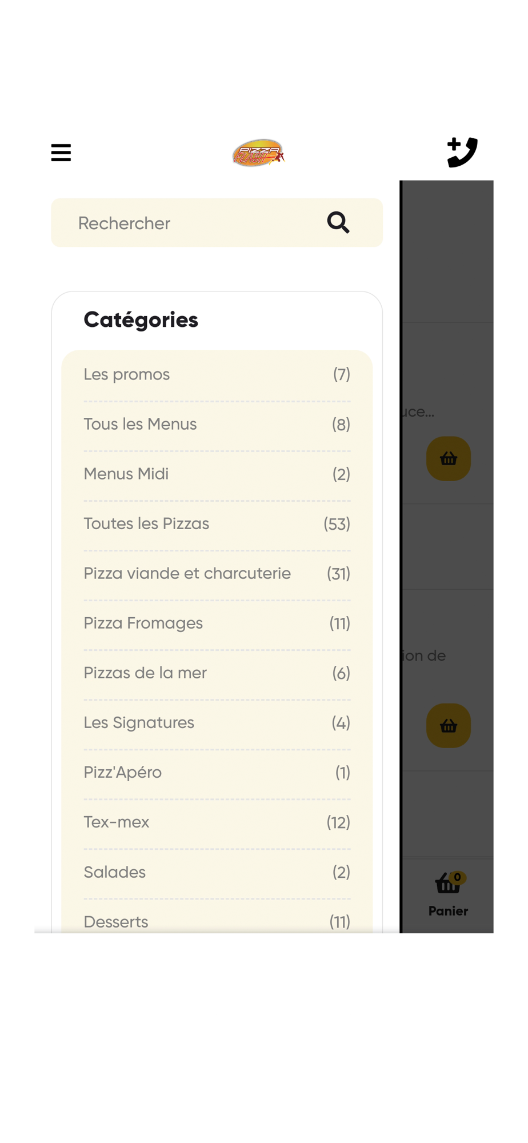Viewport: 528px width, 1143px height.
Task: Open Toutes les Pizzas category
Action: coord(217,523)
